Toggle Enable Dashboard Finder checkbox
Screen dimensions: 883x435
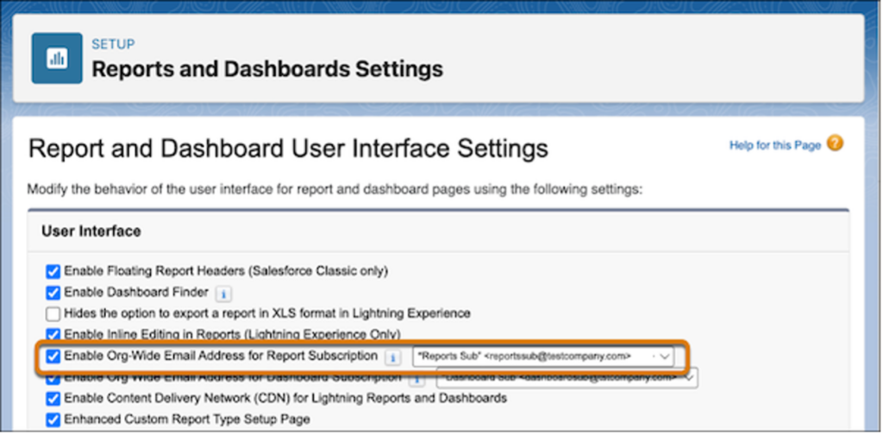click(53, 293)
